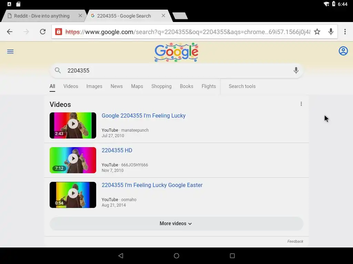The height and width of the screenshot is (264, 353).
Task: Switch to the Shopping results tab
Action: coord(161,86)
